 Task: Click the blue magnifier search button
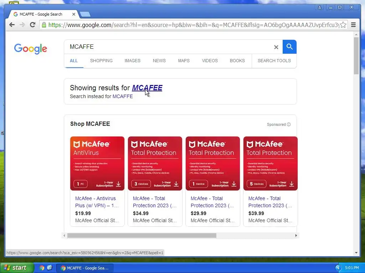click(289, 47)
